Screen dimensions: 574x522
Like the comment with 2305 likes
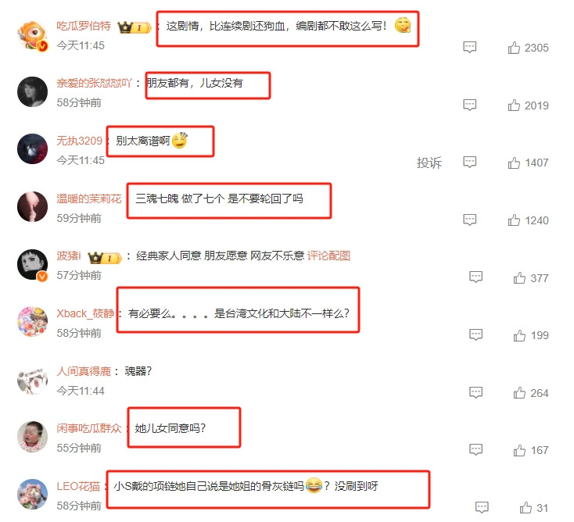514,48
